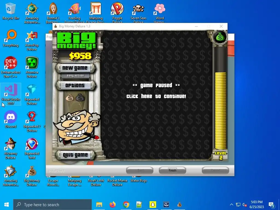Launch the Embarcadero Dev-C++ desktop shortcut
The image size is (280, 210).
(11, 67)
